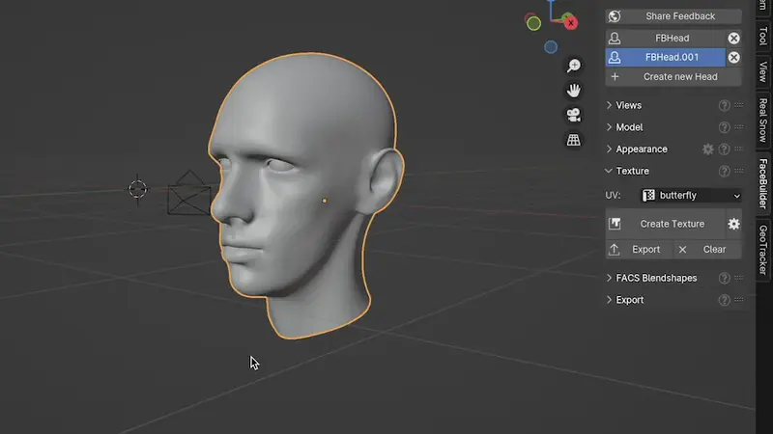Remove the FBHead head with X icon
Viewport: 773px width, 434px height.
coord(733,38)
